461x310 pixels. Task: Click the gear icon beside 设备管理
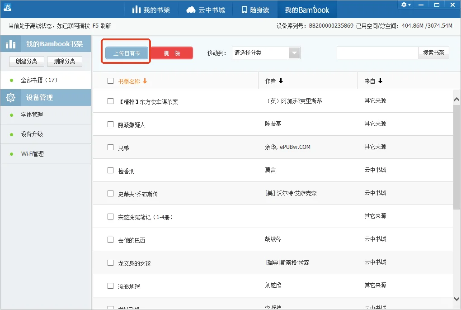pos(10,97)
